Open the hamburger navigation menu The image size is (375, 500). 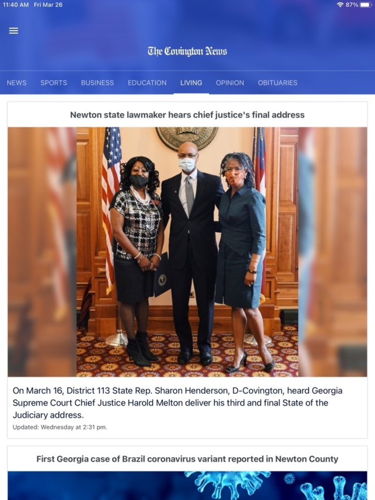point(13,31)
